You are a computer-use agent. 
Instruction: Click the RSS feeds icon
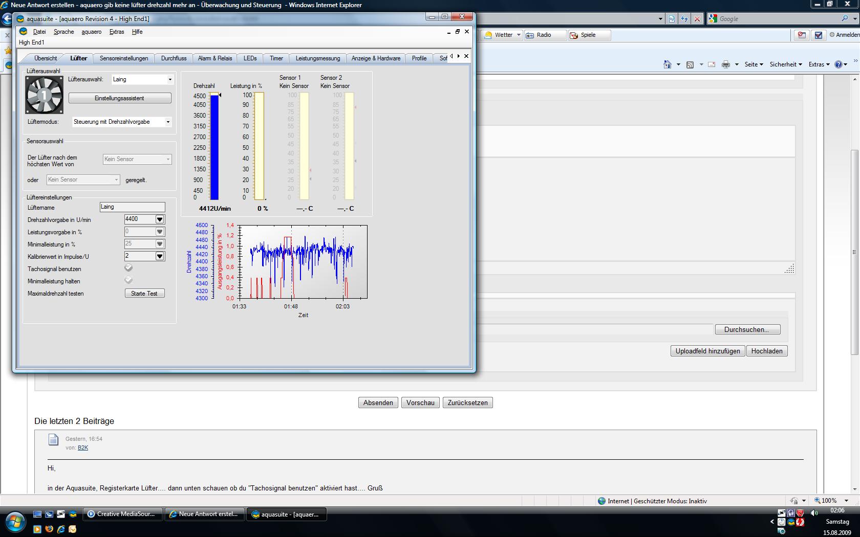tap(690, 64)
